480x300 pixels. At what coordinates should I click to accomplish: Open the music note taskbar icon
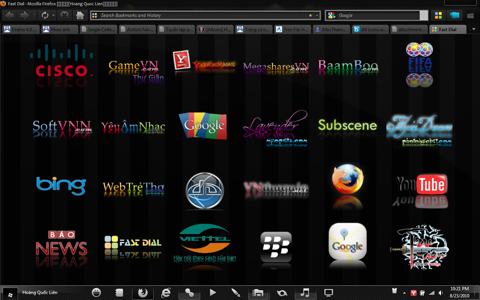pyautogui.click(x=305, y=292)
